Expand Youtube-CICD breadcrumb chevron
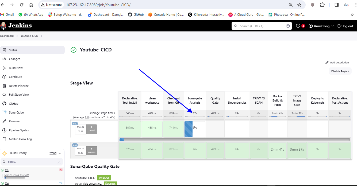Screen dimensions: 357x186 [42, 36]
